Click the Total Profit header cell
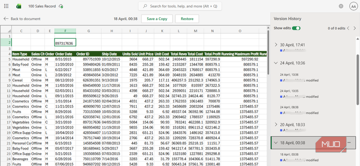The height and width of the screenshot is (166, 360). (213, 54)
